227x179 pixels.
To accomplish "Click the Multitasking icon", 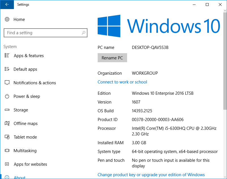I will pyautogui.click(x=7, y=150).
